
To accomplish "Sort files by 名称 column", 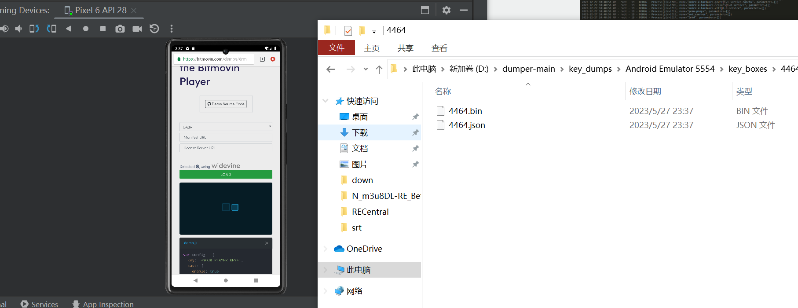I will coord(443,92).
